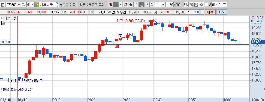Expand the minute interval dropdown showing 1

tap(163, 5)
